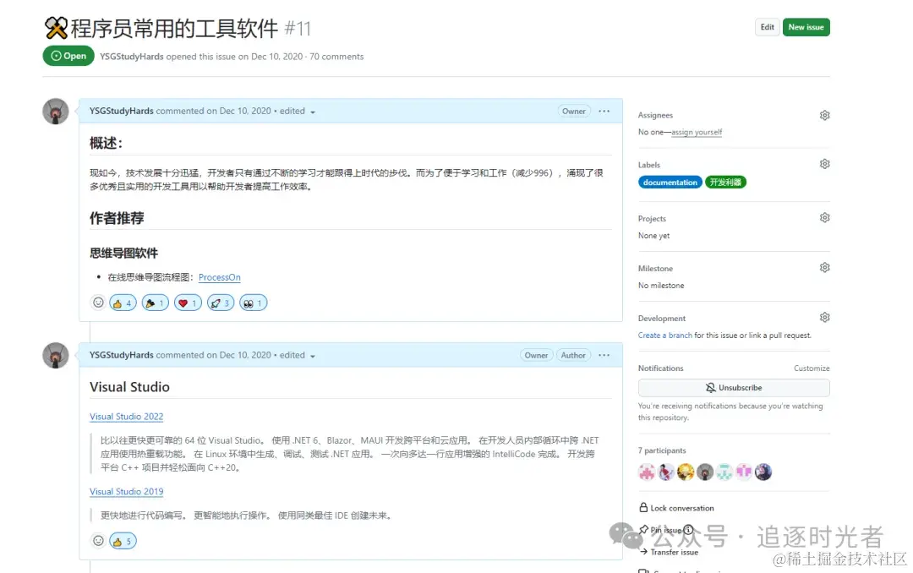Open the Visual Studio 2022 link
Screen dimensions: 913x573
coord(127,417)
